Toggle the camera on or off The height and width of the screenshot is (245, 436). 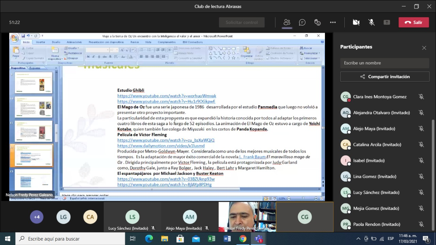356,22
